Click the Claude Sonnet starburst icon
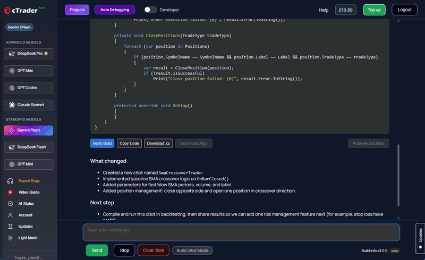This screenshot has height=260, width=425. (x=12, y=105)
